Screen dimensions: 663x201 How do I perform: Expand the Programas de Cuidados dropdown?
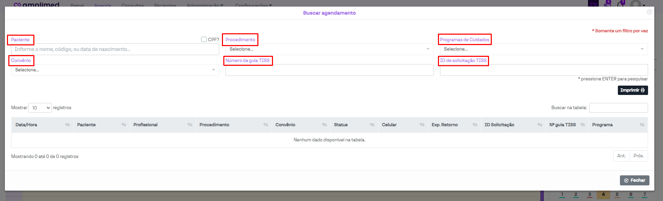click(544, 49)
